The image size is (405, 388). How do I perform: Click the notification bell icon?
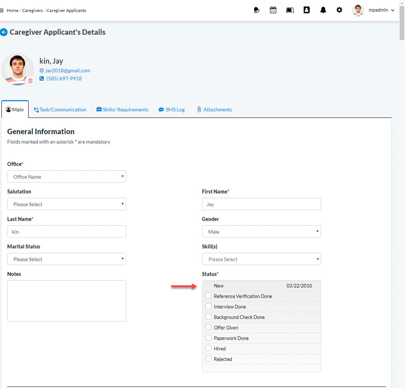pyautogui.click(x=323, y=10)
